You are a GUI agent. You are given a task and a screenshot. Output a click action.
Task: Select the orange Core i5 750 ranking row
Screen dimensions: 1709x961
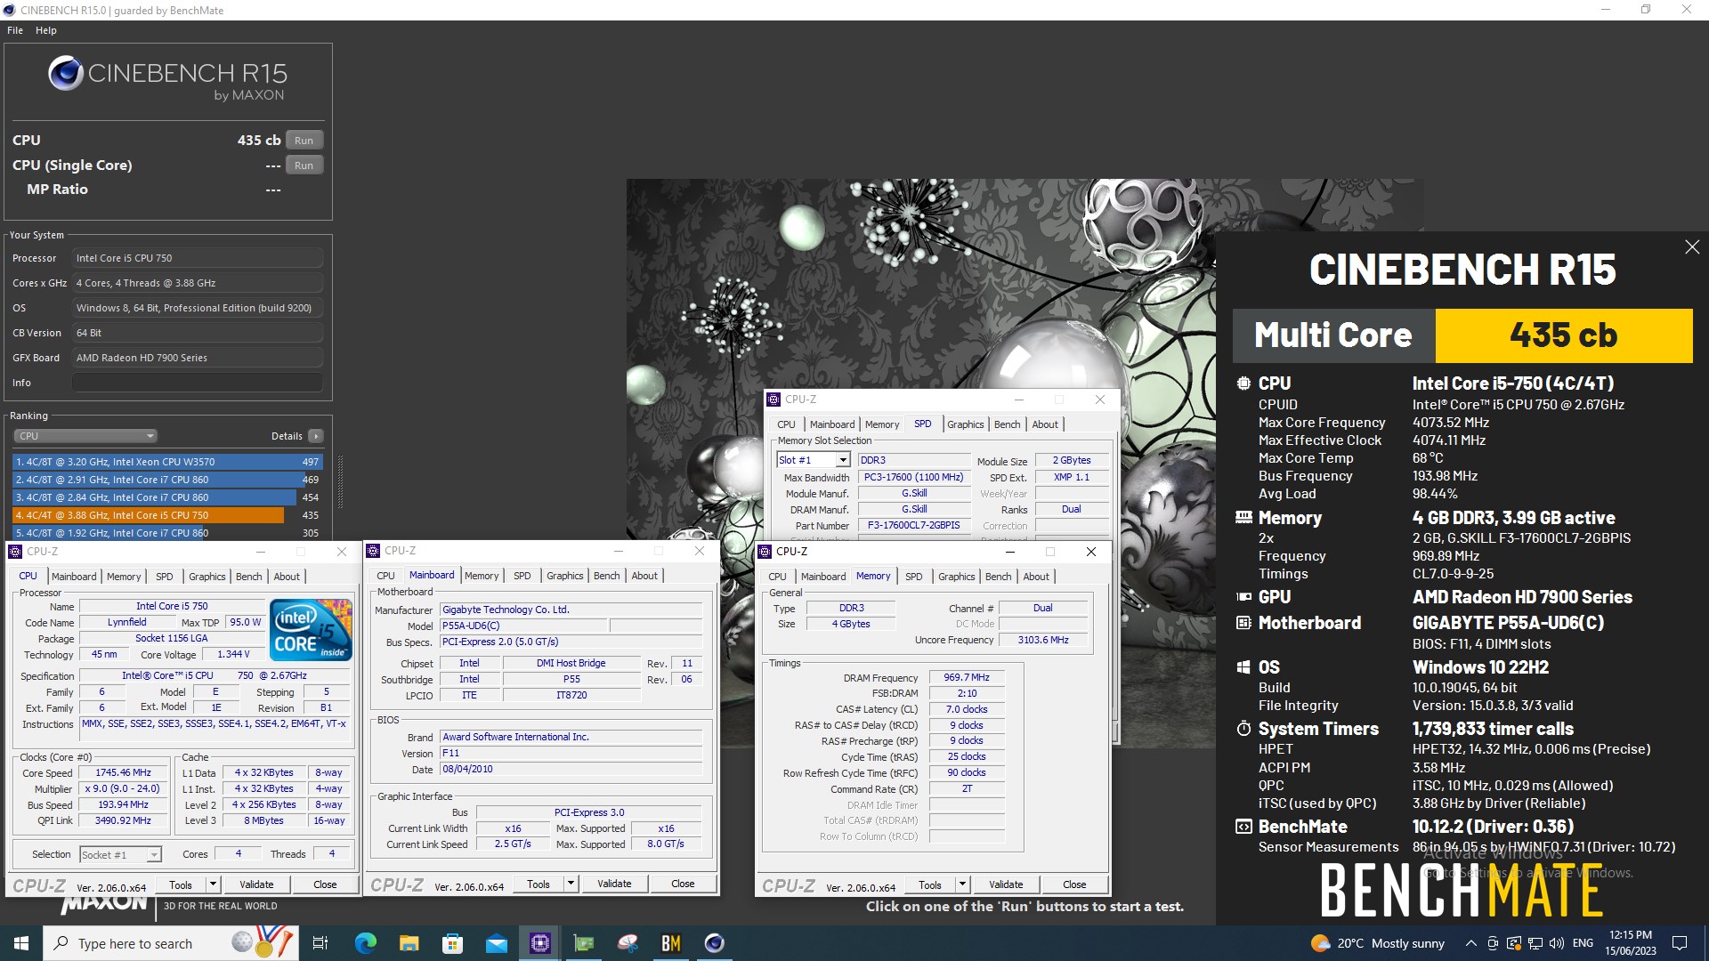[x=166, y=515]
